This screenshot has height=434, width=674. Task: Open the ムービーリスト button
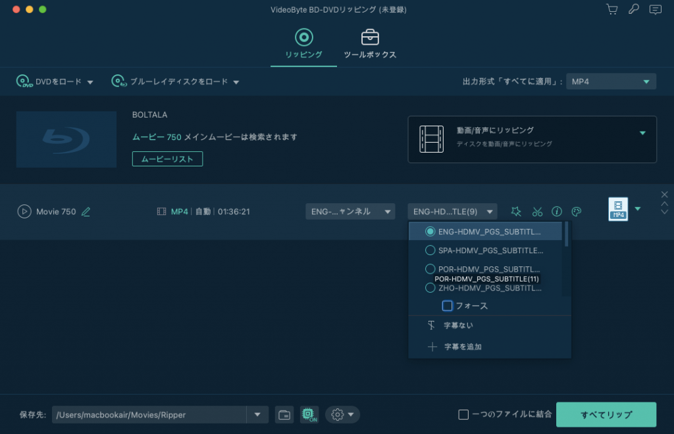click(x=167, y=158)
